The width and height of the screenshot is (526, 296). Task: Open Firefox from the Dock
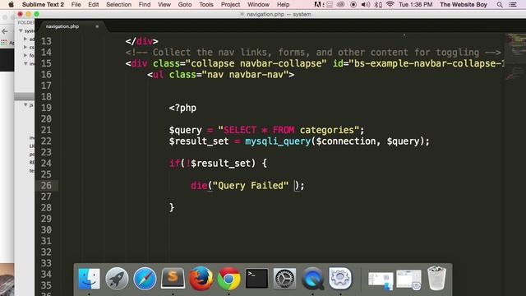pos(201,278)
